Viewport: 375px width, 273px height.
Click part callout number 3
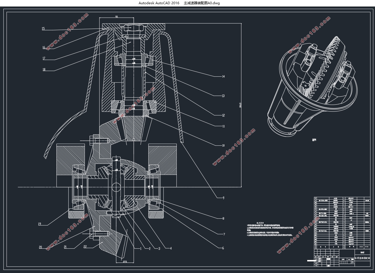point(159,249)
